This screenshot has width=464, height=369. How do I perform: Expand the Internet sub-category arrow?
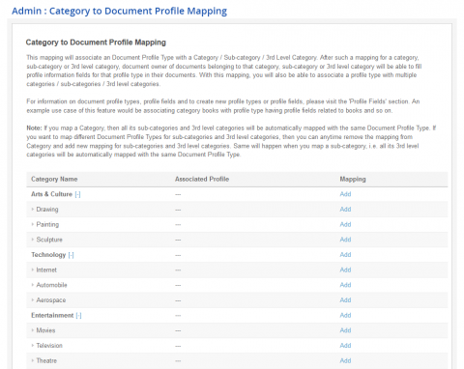[x=33, y=270]
